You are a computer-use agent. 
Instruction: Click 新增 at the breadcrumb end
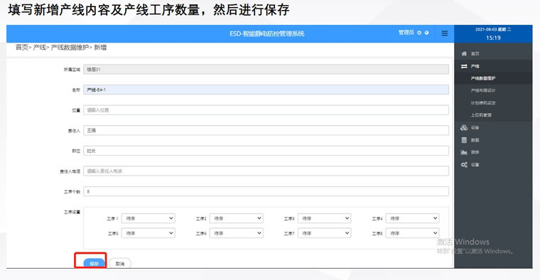[x=100, y=48]
